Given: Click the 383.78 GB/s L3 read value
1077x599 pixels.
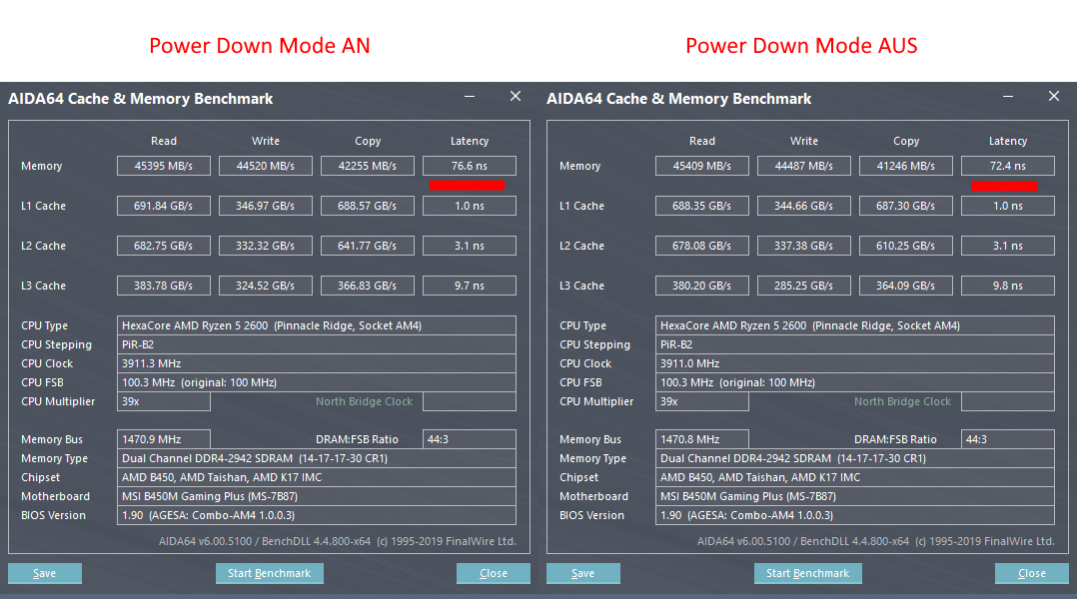Looking at the screenshot, I should point(164,286).
